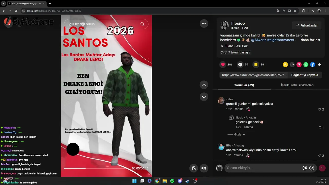This screenshot has height=185, width=329.
Task: Share the video to Facebook
Action: 313,65
